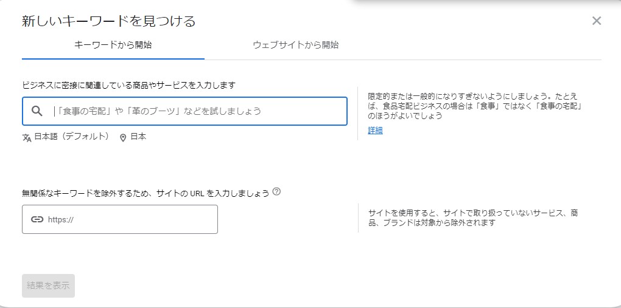
Task: Change the 日本語（デフォルト） language setting
Action: pos(72,137)
